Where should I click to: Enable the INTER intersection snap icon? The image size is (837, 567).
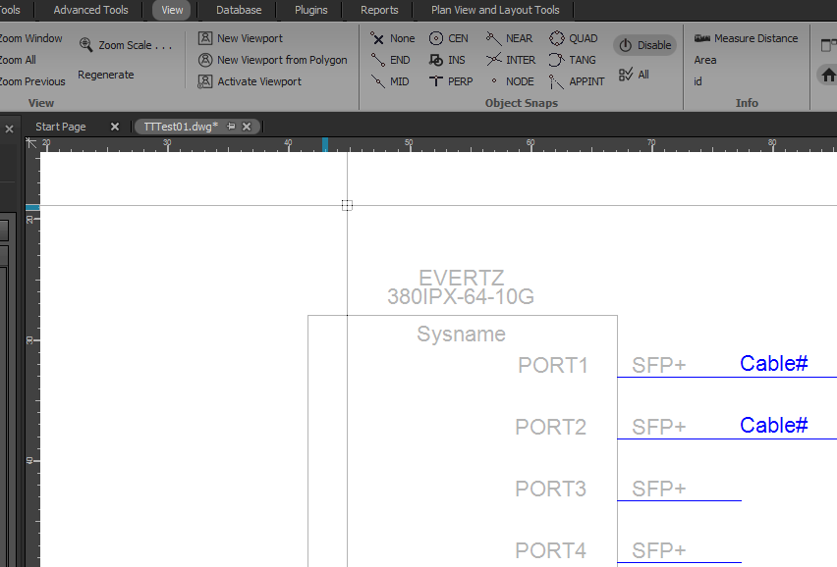click(x=494, y=60)
